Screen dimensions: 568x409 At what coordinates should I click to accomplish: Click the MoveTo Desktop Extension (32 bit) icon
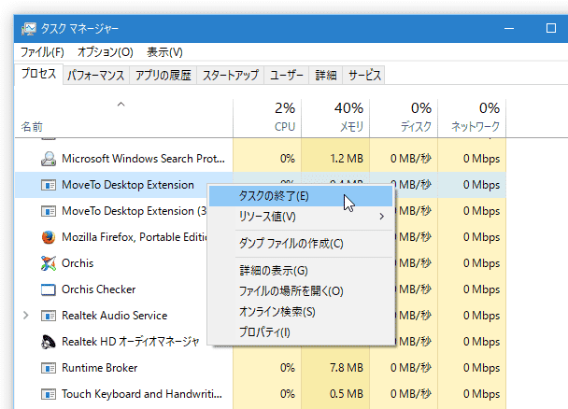[49, 211]
